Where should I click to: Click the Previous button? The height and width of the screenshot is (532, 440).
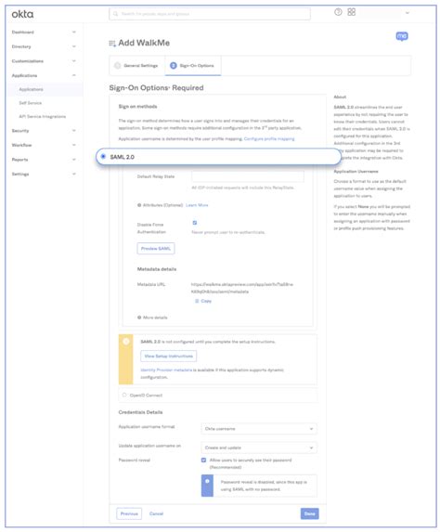pyautogui.click(x=129, y=513)
